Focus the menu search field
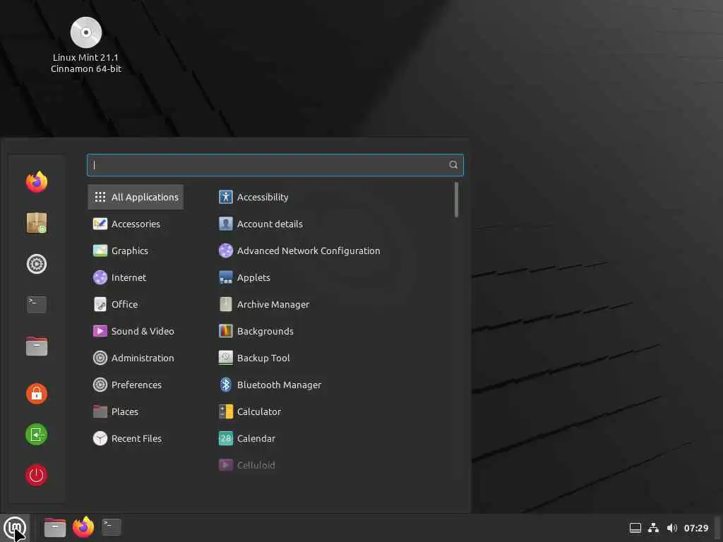Screen dimensions: 723x542 click(x=275, y=165)
